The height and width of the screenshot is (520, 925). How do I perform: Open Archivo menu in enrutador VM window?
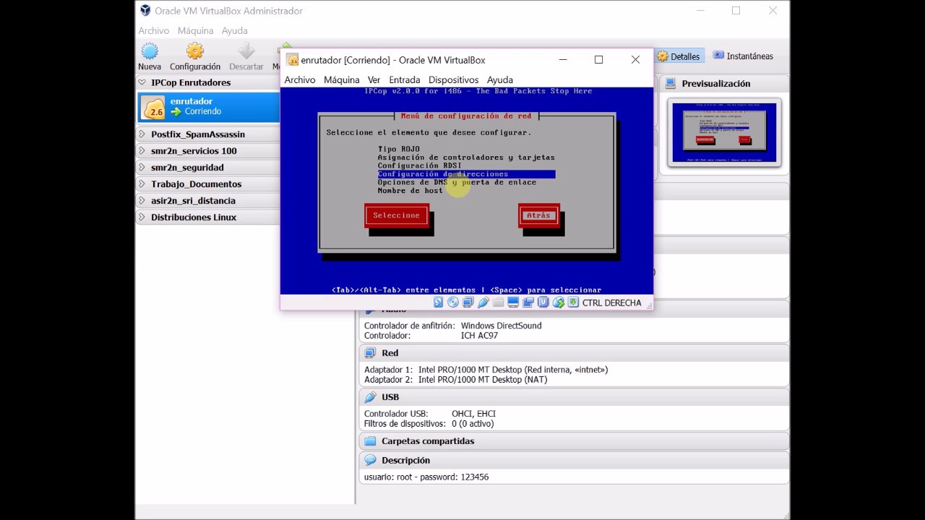pos(300,80)
